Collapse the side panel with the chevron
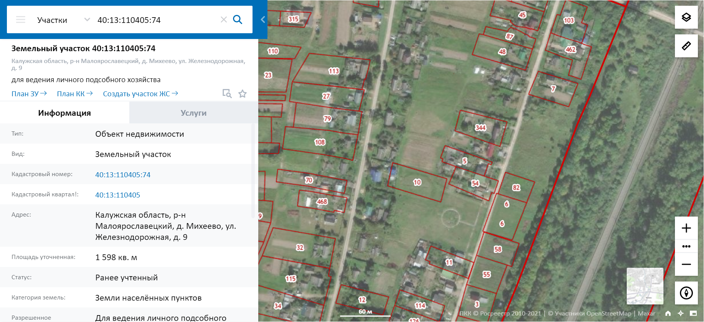Viewport: 704px width, 322px height. click(263, 19)
